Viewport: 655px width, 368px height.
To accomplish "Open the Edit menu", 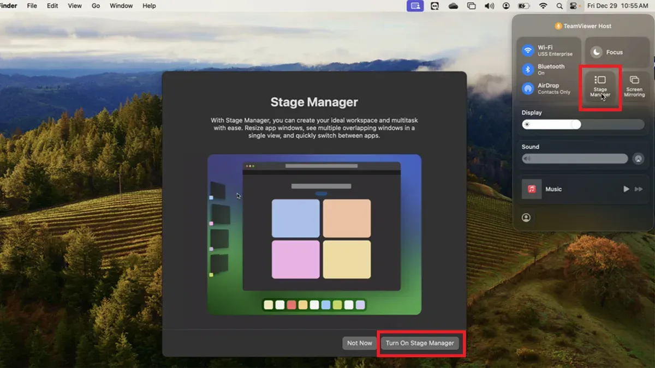I will (52, 6).
